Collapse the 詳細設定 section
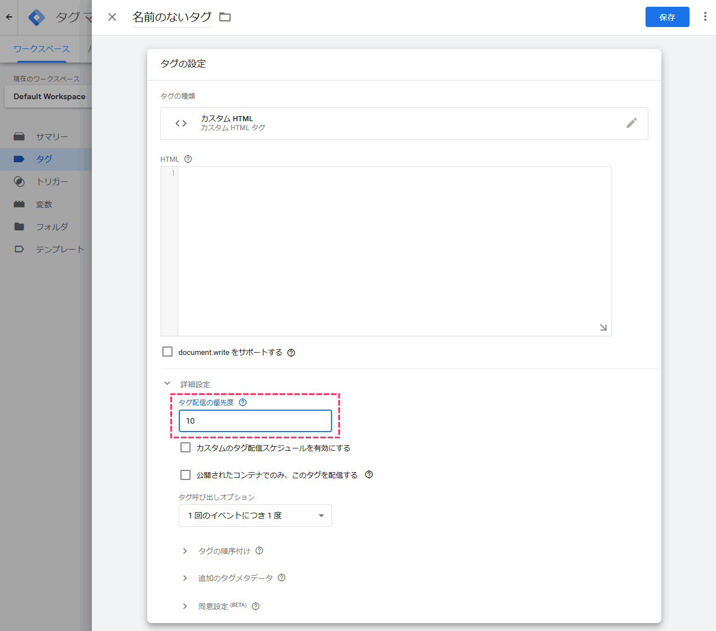Image resolution: width=716 pixels, height=631 pixels. point(167,384)
